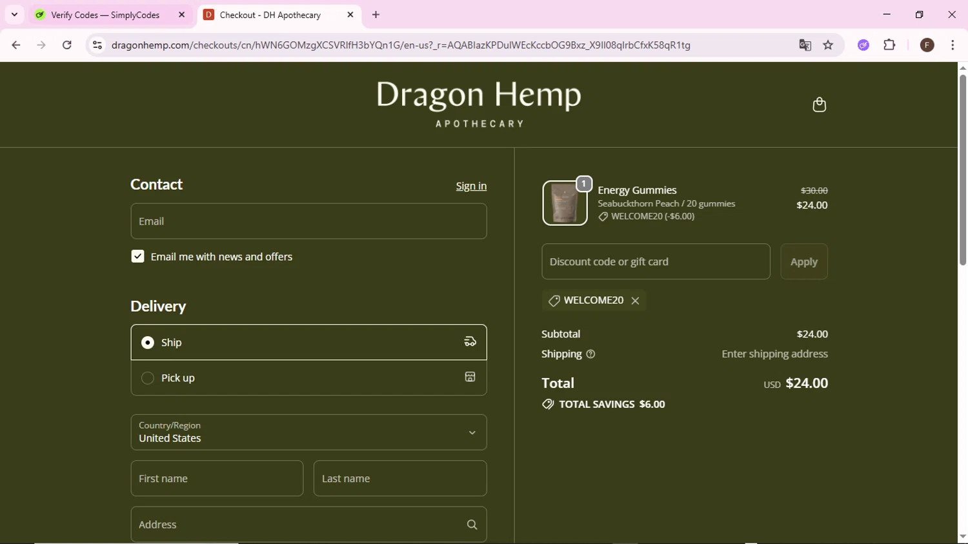Viewport: 968px width, 544px height.
Task: Close the Checkout DH Apothecary tab
Action: coord(350,15)
